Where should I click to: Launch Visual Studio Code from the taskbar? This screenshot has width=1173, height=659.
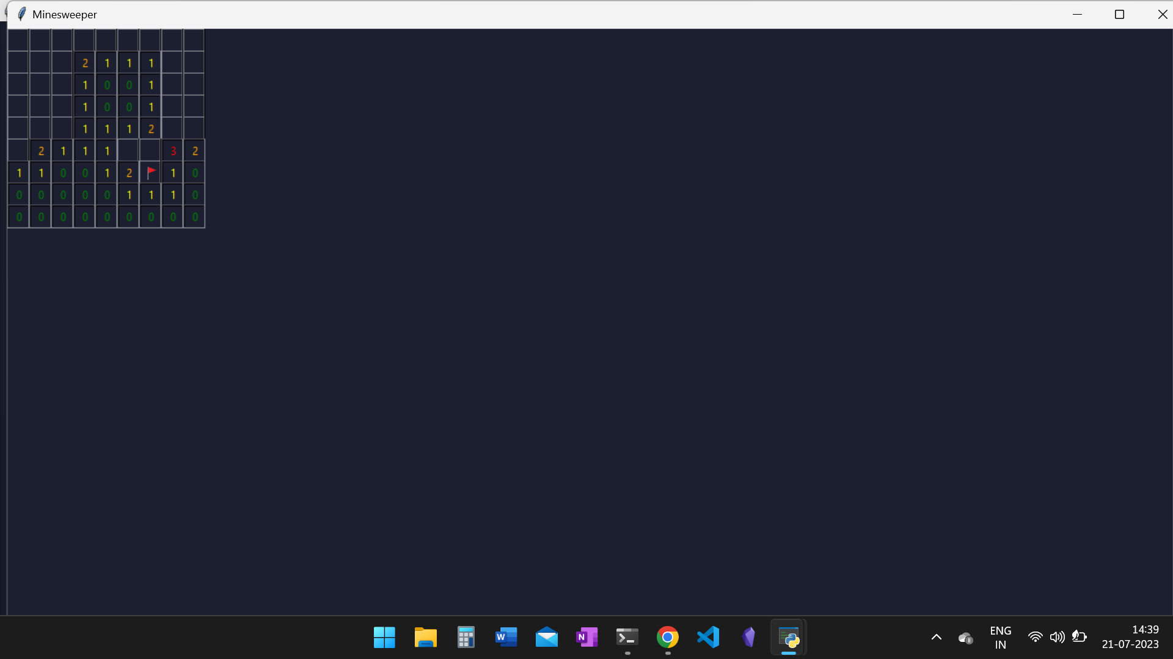[x=707, y=637]
